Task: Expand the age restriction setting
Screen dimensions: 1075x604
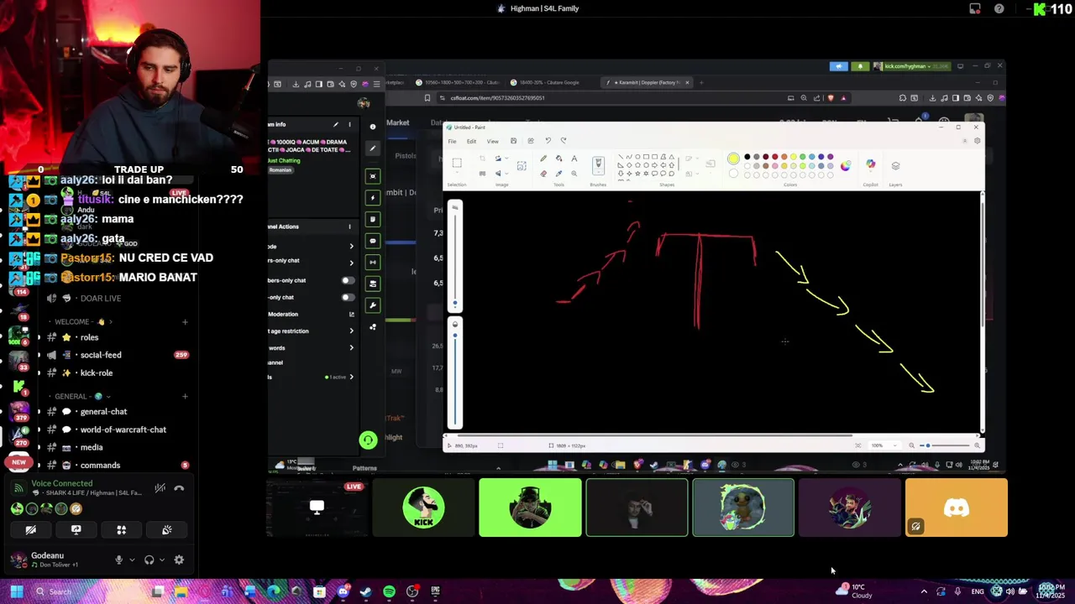Action: click(x=351, y=331)
